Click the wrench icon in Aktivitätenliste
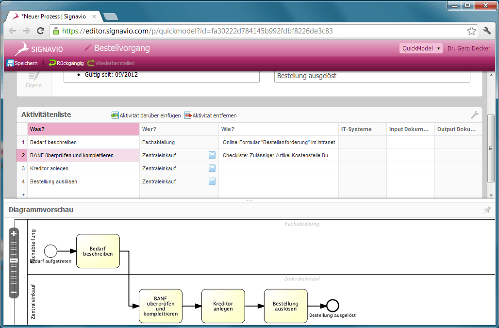The width and height of the screenshot is (499, 328). (x=475, y=115)
